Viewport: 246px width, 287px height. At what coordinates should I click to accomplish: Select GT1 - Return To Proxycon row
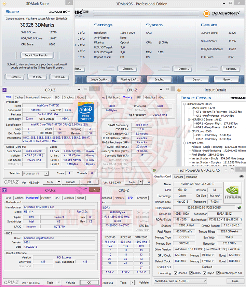pos(219,112)
